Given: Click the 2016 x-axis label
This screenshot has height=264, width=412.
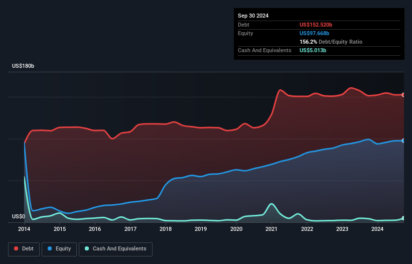Looking at the screenshot, I should pos(95,229).
